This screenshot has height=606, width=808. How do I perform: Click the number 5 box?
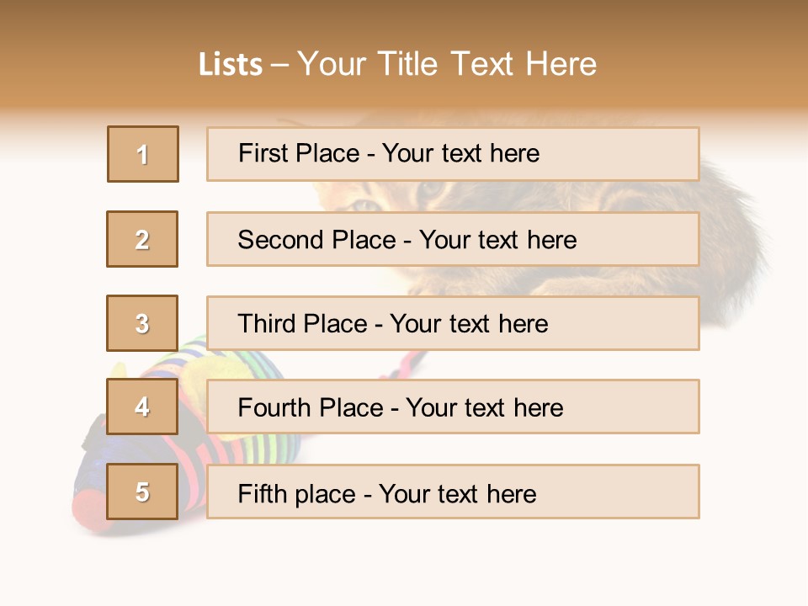point(142,492)
